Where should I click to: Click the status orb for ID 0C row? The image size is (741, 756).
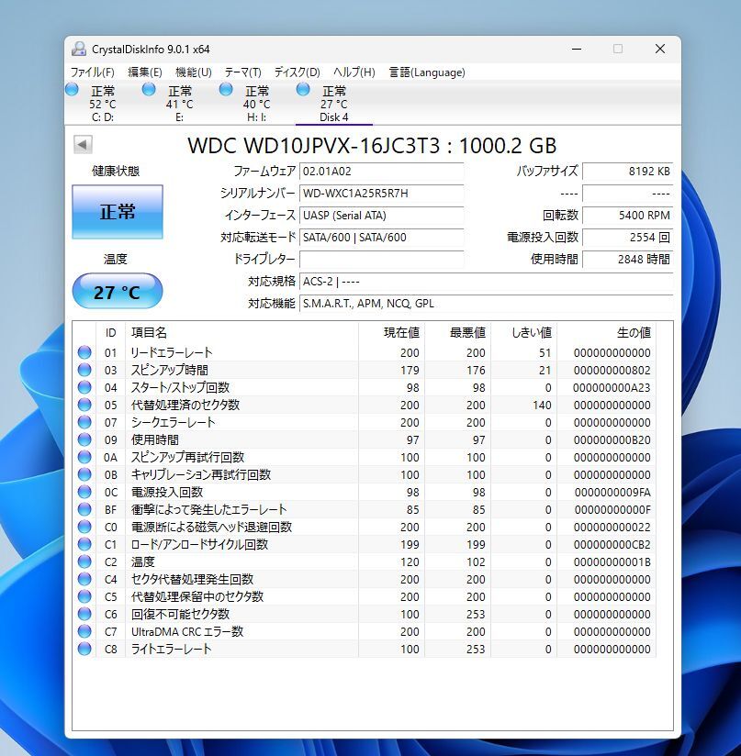(84, 492)
